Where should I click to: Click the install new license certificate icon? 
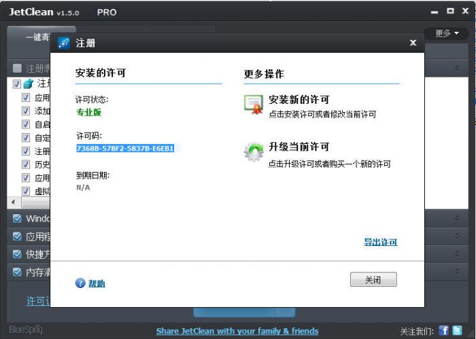254,105
